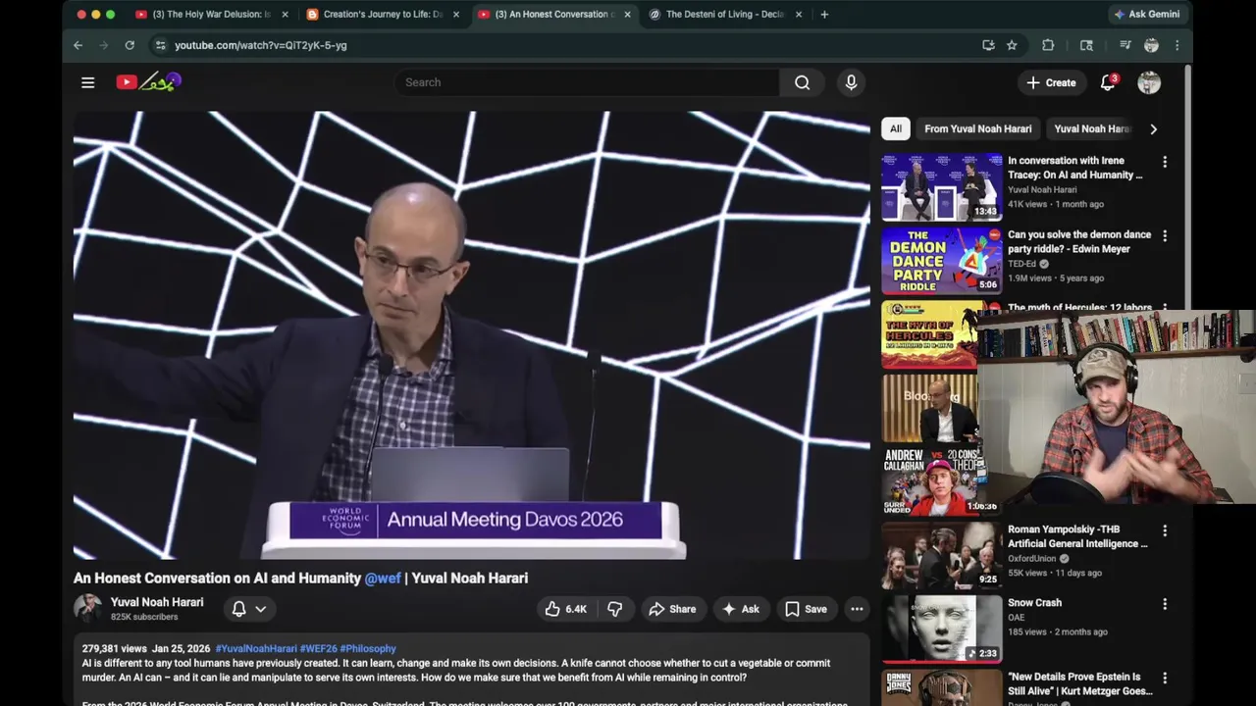This screenshot has width=1256, height=706.
Task: Start voice search with microphone icon
Action: click(851, 82)
